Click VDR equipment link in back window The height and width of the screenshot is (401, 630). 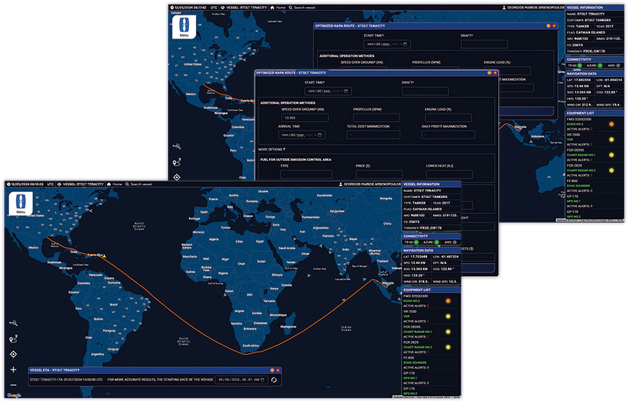coord(570,139)
